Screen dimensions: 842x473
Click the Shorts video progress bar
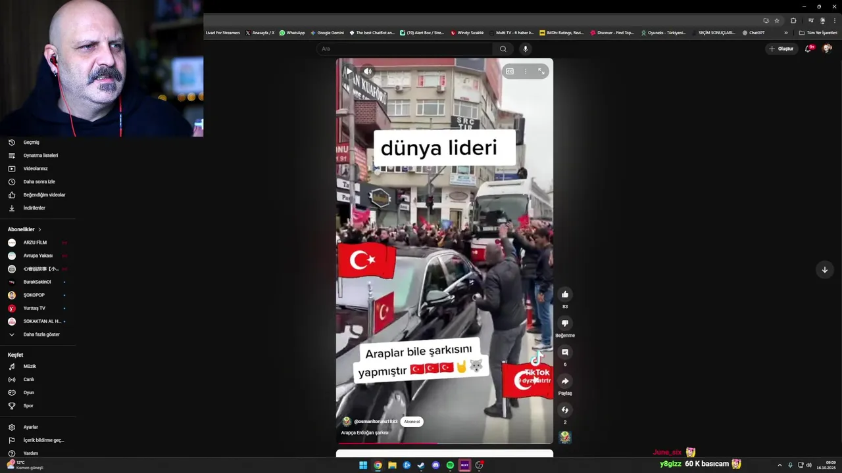pos(445,443)
